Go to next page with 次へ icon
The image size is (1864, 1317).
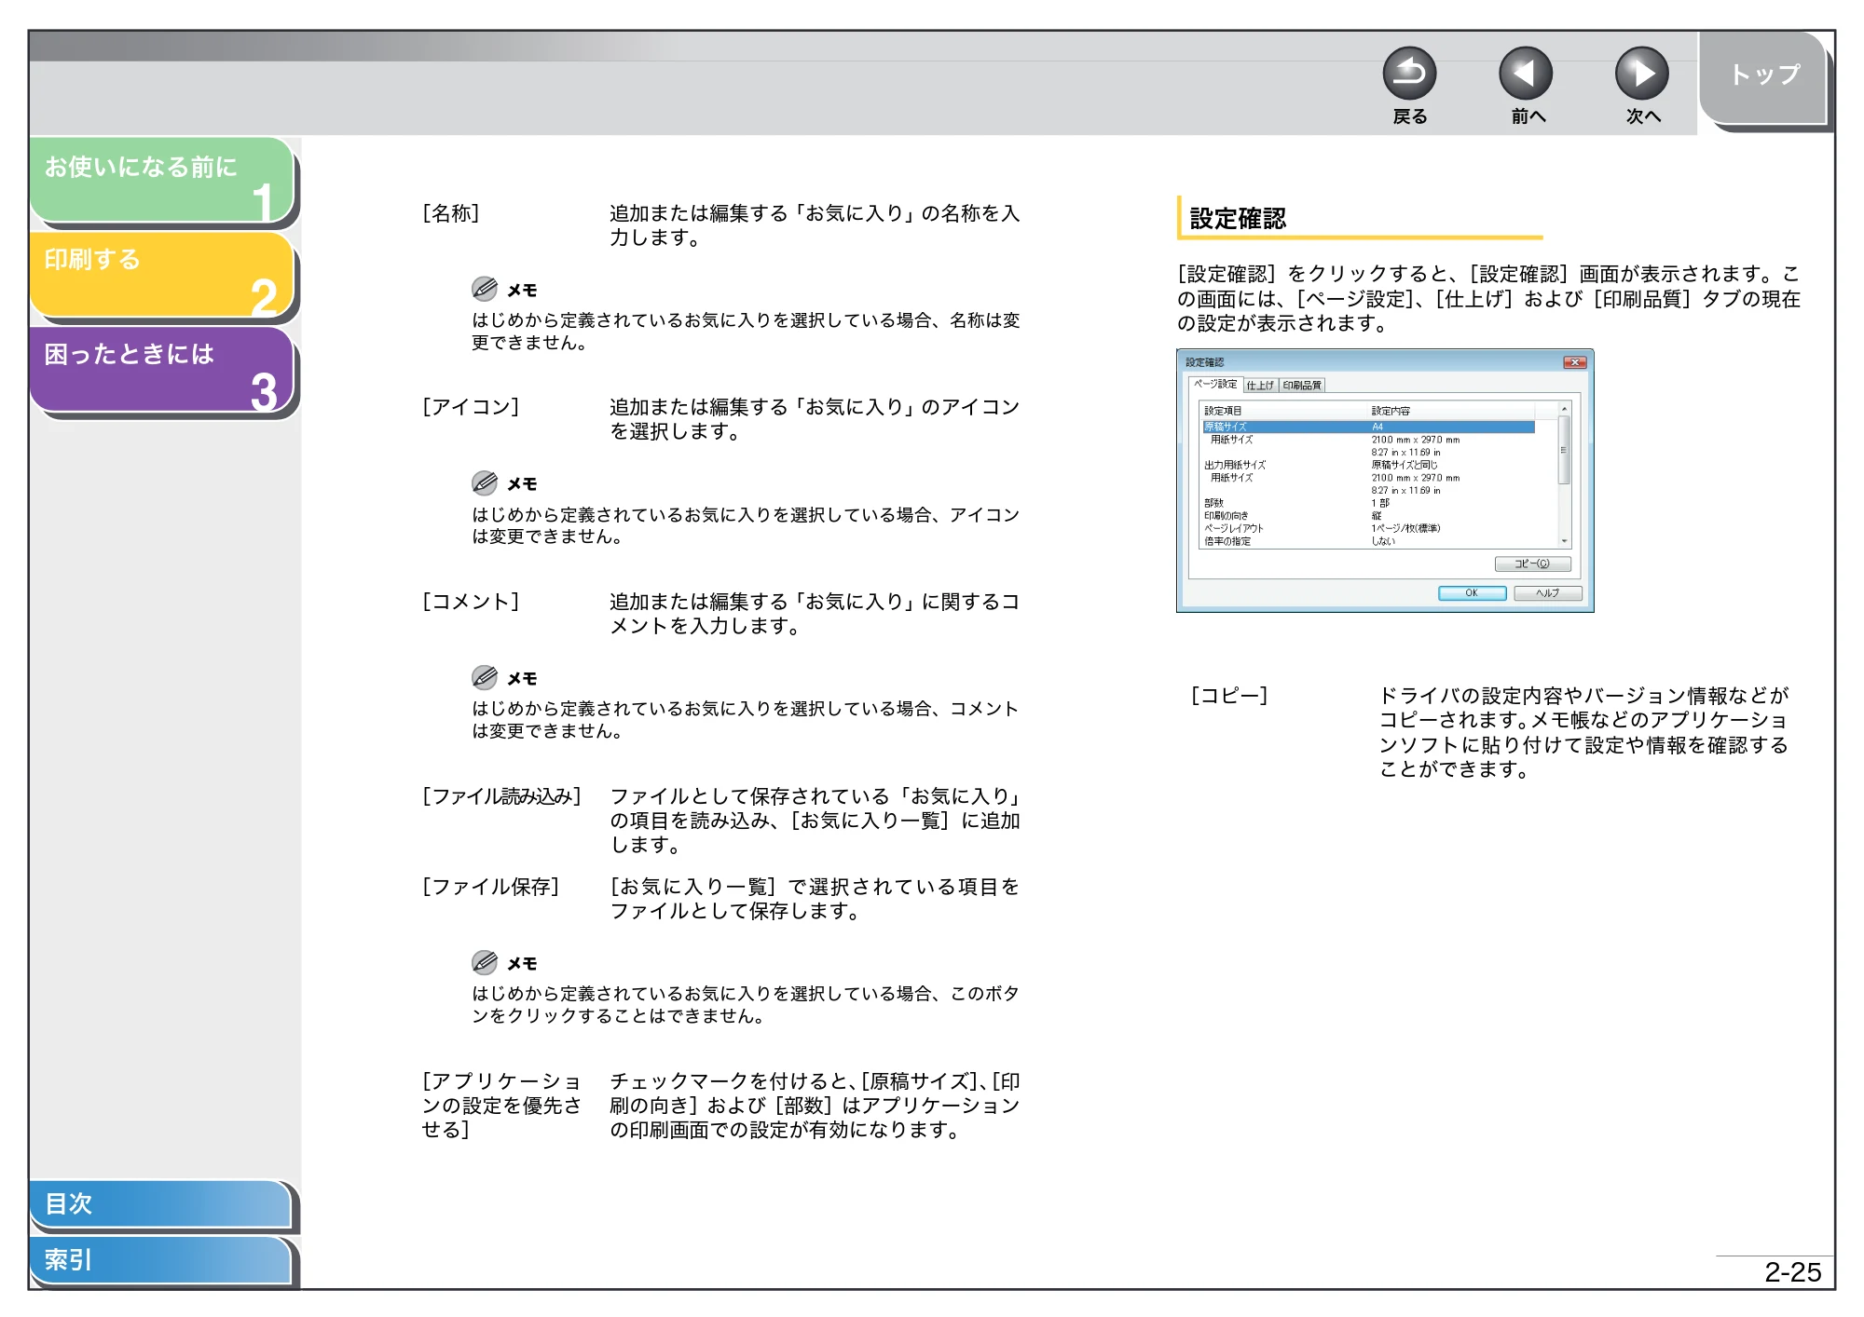(x=1642, y=73)
